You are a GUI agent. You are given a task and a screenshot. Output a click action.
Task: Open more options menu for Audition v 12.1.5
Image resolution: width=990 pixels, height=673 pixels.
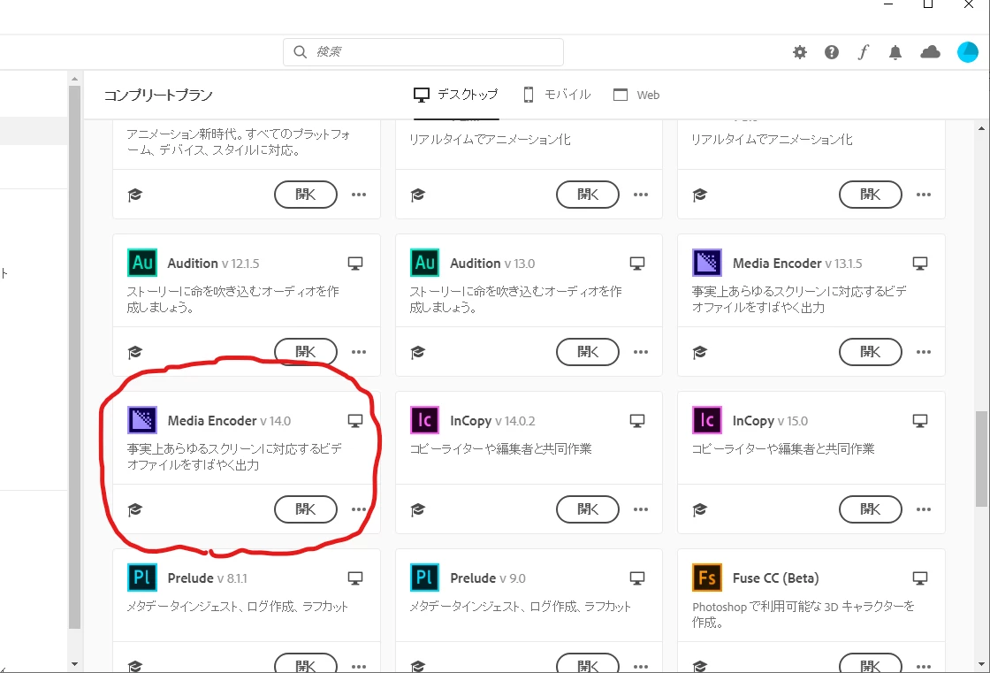pos(359,352)
